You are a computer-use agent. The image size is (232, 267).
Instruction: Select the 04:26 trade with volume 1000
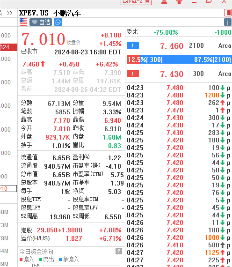(179, 237)
